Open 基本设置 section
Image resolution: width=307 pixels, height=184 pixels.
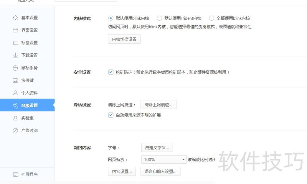point(30,18)
